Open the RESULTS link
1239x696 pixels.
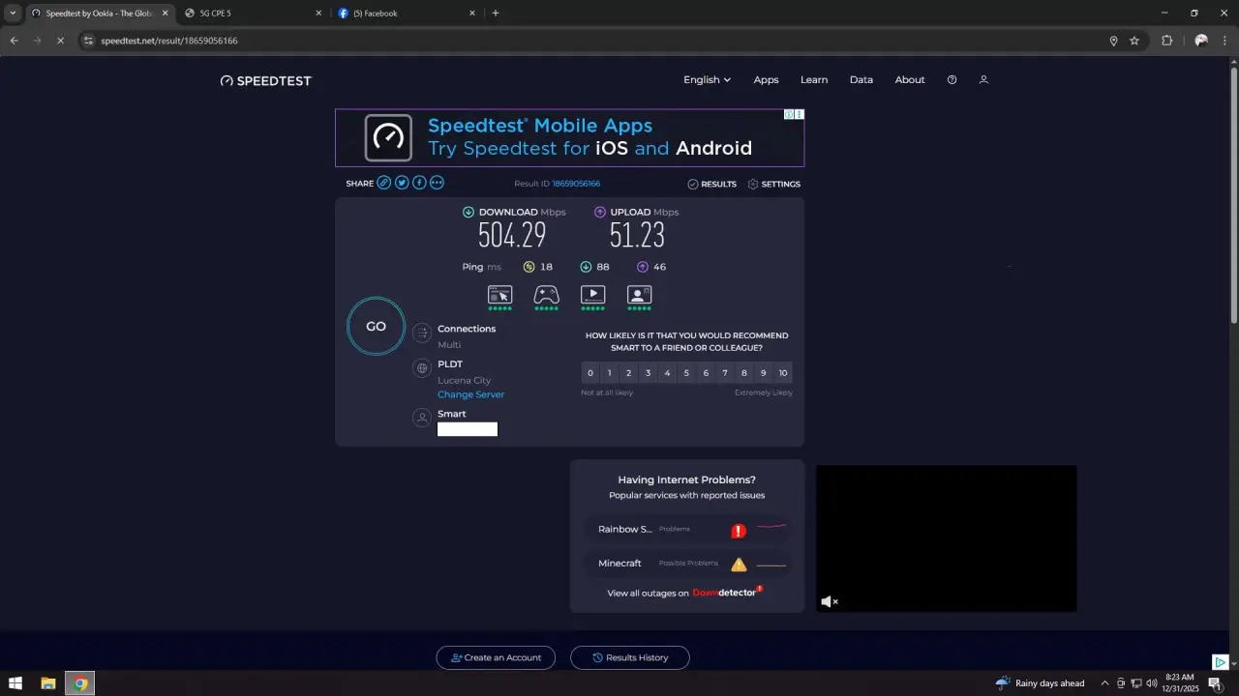(711, 184)
